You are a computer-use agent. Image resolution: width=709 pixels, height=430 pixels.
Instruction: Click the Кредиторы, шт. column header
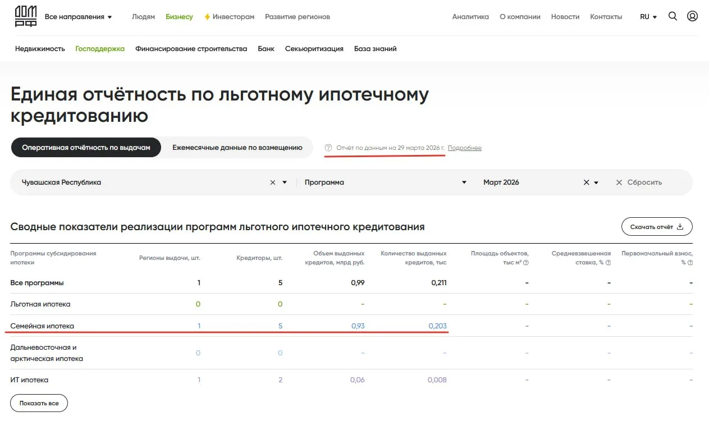coord(259,258)
